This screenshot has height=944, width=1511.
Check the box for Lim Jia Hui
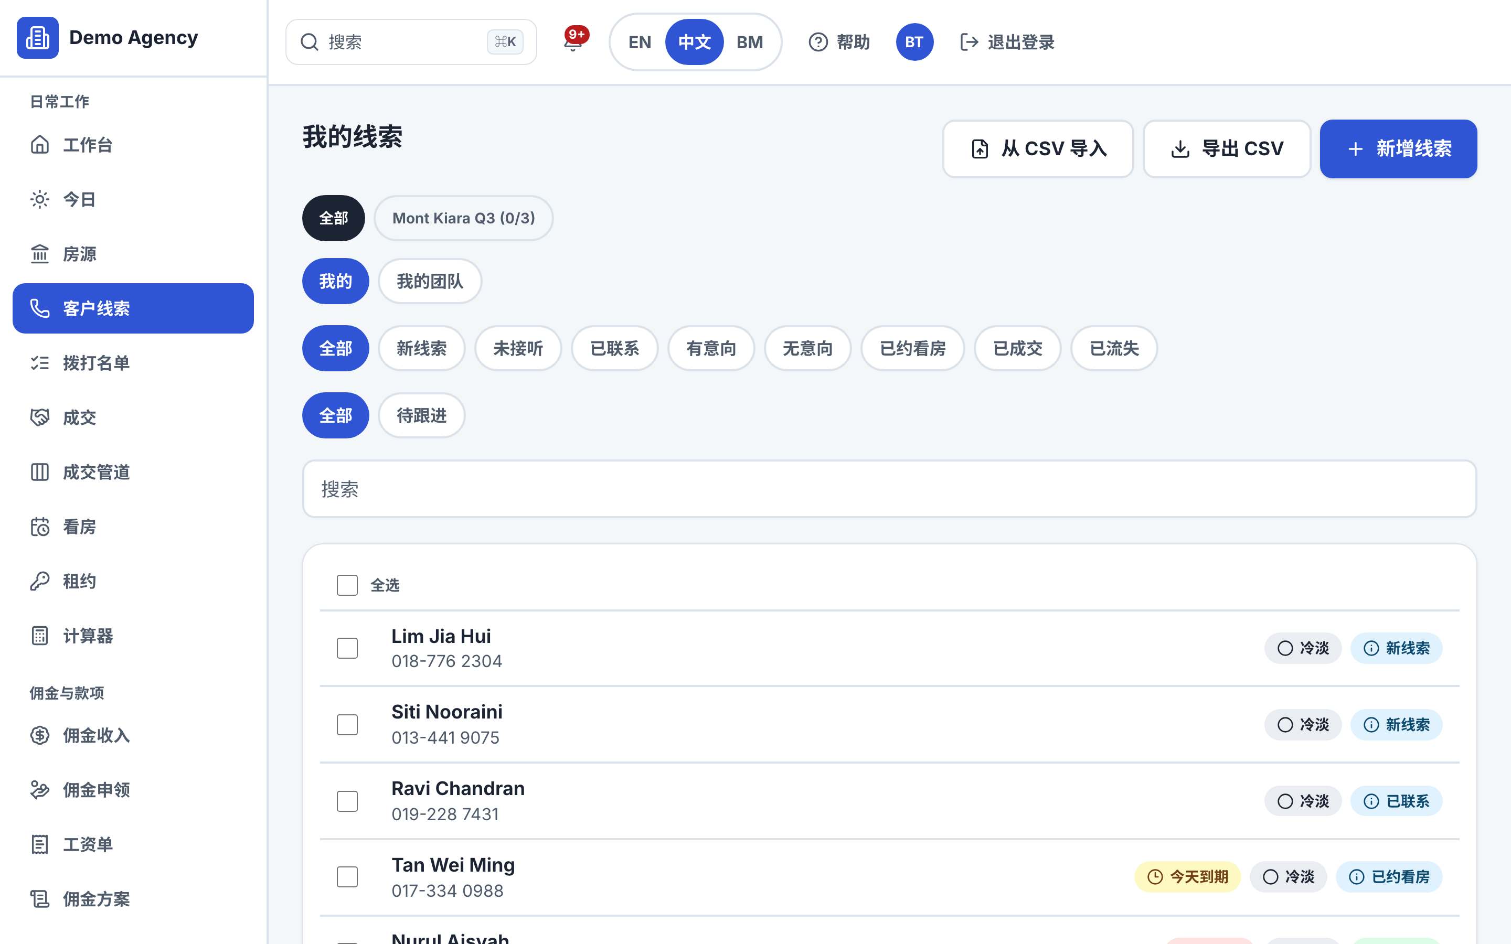point(347,648)
